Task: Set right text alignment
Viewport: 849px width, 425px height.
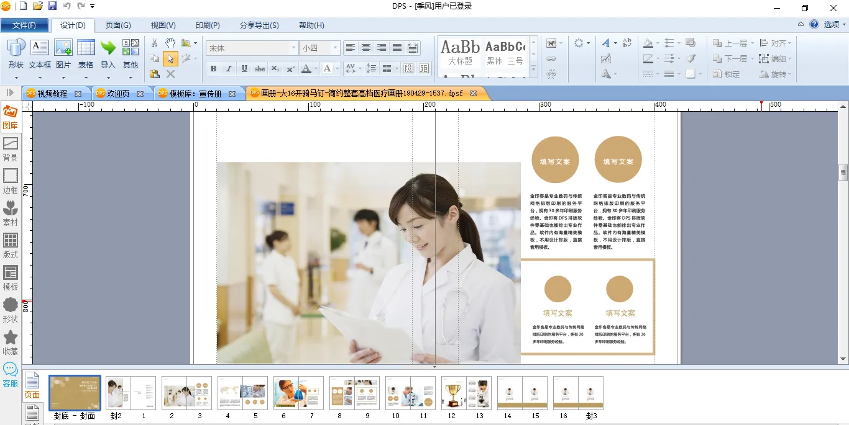Action: (382, 48)
